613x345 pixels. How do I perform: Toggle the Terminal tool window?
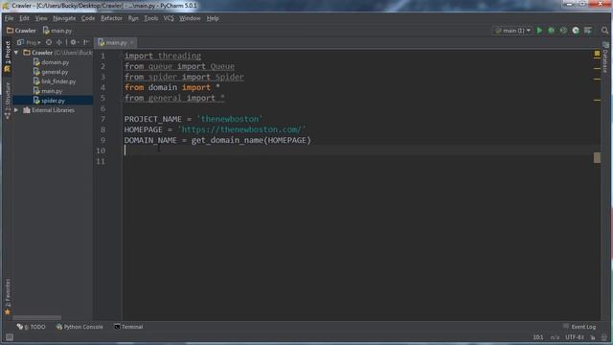point(128,327)
